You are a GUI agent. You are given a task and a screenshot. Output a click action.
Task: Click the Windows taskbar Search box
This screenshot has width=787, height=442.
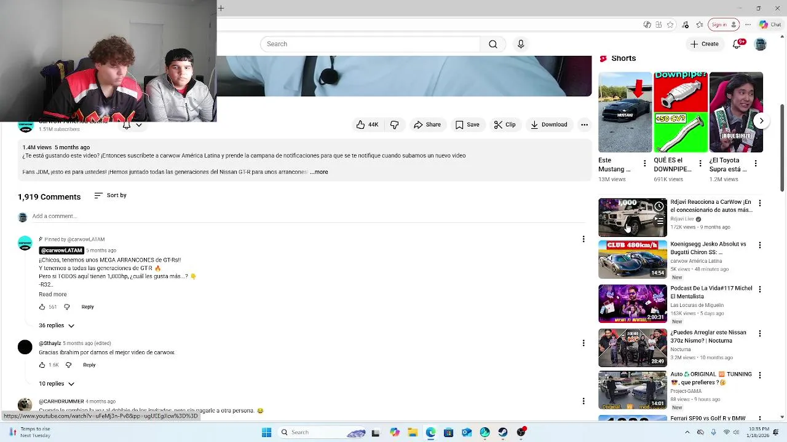tap(322, 432)
